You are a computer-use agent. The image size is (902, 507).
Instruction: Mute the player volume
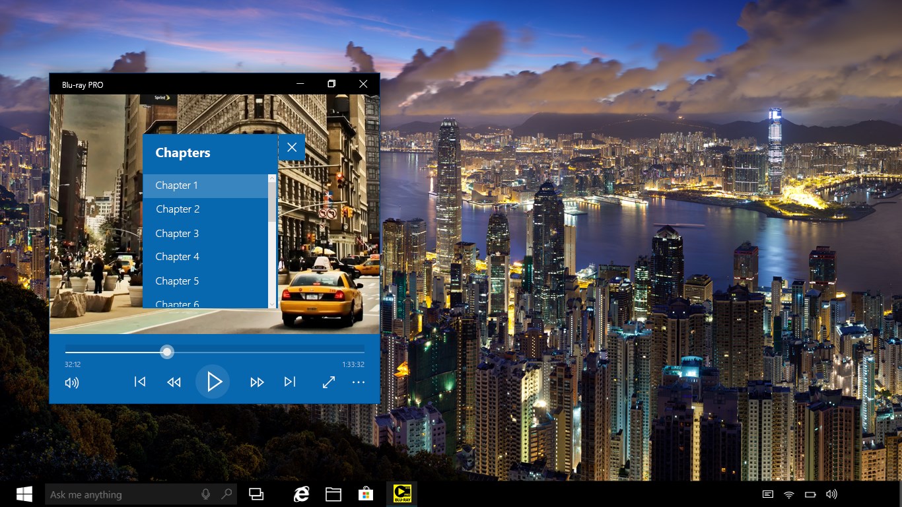[71, 382]
